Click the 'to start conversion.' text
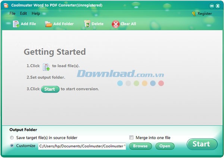 [80, 89]
